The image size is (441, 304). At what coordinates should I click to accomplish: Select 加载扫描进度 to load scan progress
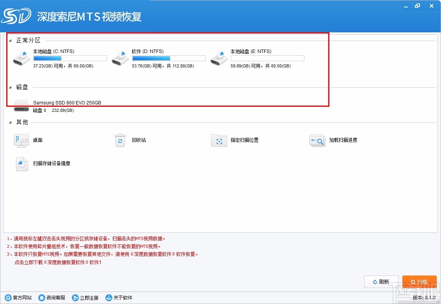[317, 140]
